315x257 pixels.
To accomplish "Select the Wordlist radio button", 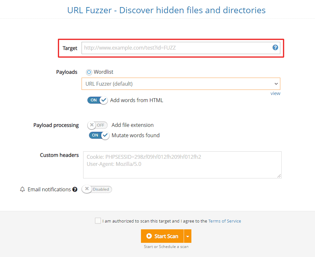I will (89, 72).
